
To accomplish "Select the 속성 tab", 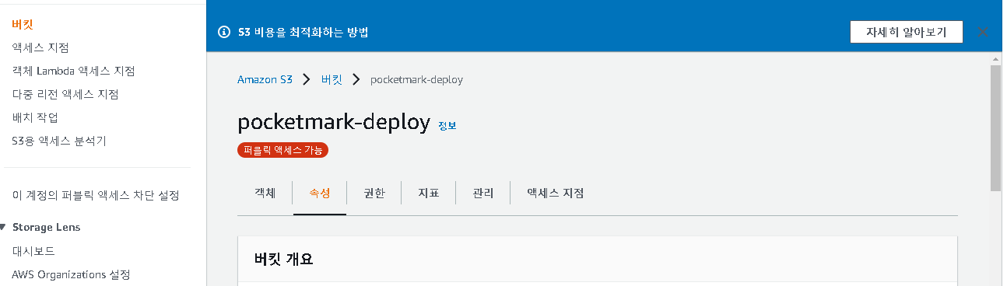I will 320,194.
